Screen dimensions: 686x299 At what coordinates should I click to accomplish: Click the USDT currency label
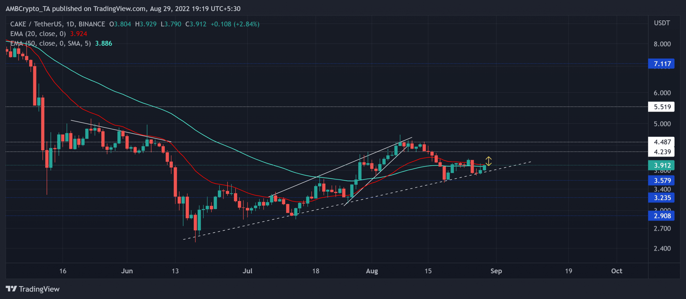tap(662, 23)
